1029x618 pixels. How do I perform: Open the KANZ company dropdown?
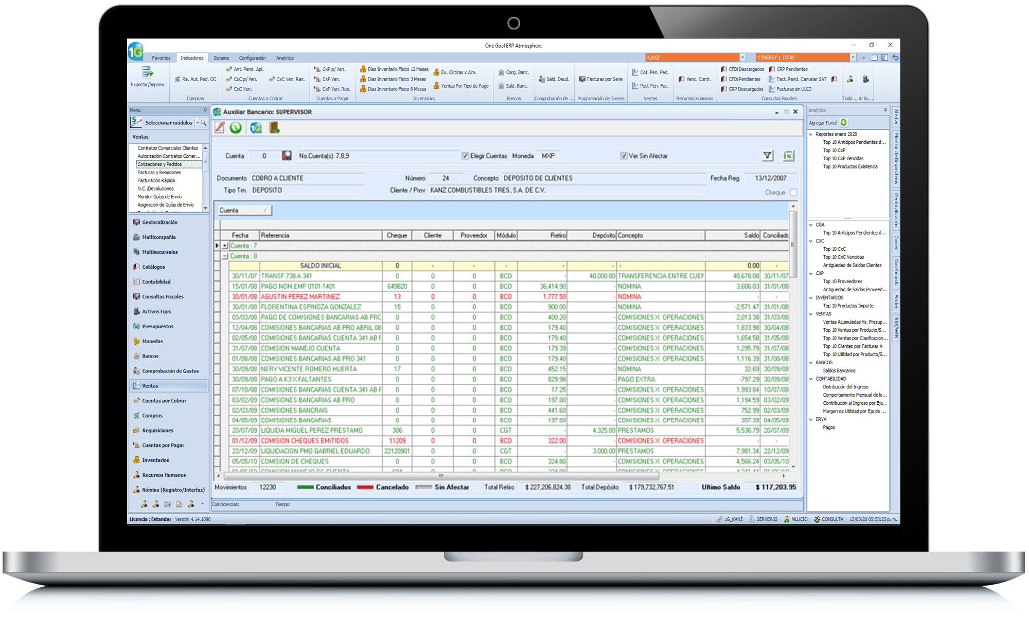[742, 58]
